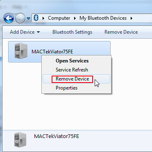Open the recent pages dropdown beside Forward
The width and height of the screenshot is (152, 152).
(28, 18)
